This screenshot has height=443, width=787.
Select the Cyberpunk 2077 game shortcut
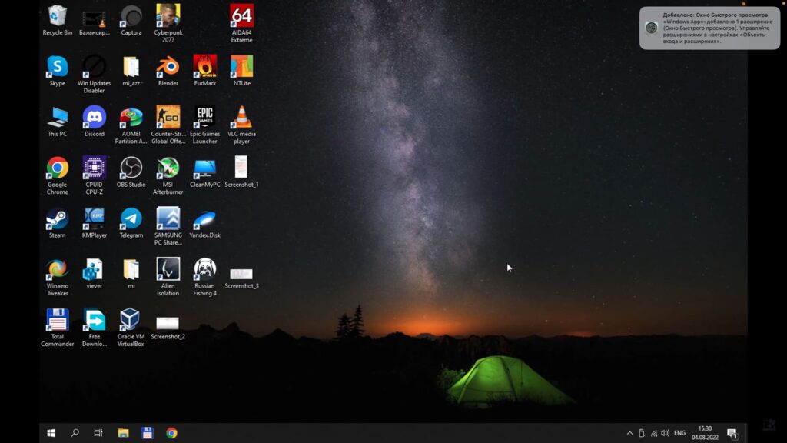click(168, 16)
